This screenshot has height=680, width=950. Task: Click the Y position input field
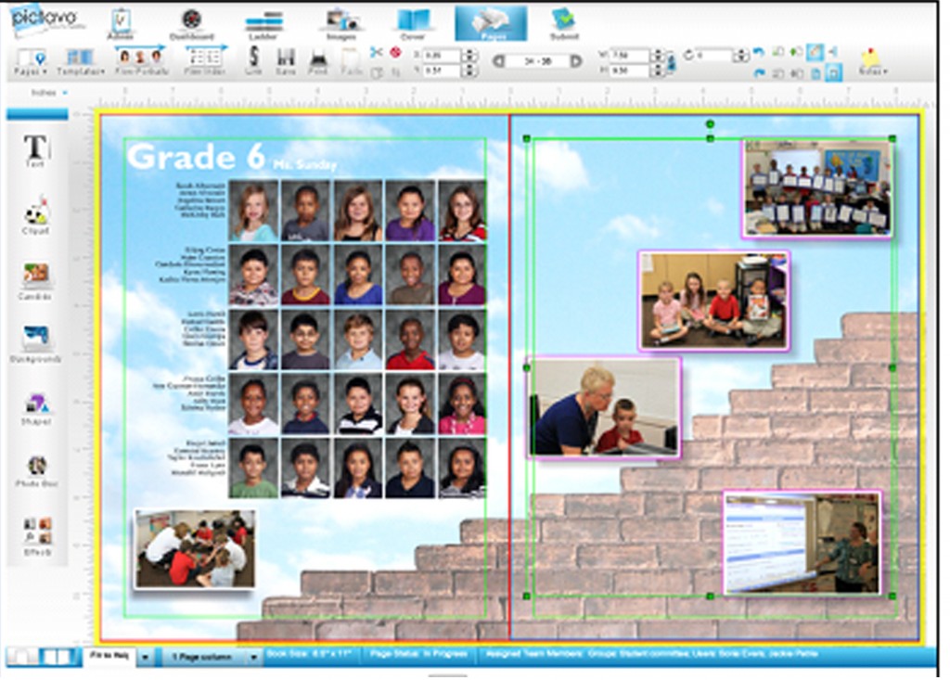[x=442, y=71]
